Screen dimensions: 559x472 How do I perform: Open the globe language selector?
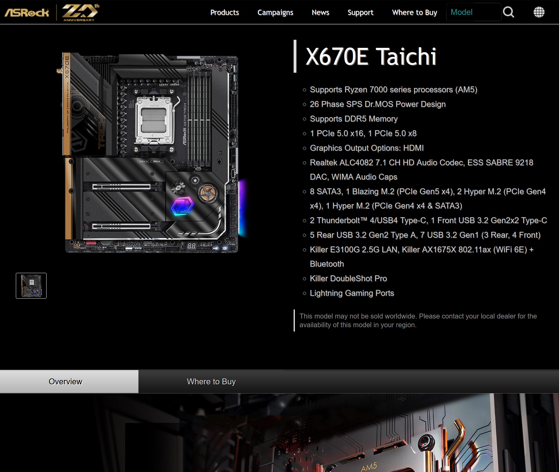coord(539,12)
